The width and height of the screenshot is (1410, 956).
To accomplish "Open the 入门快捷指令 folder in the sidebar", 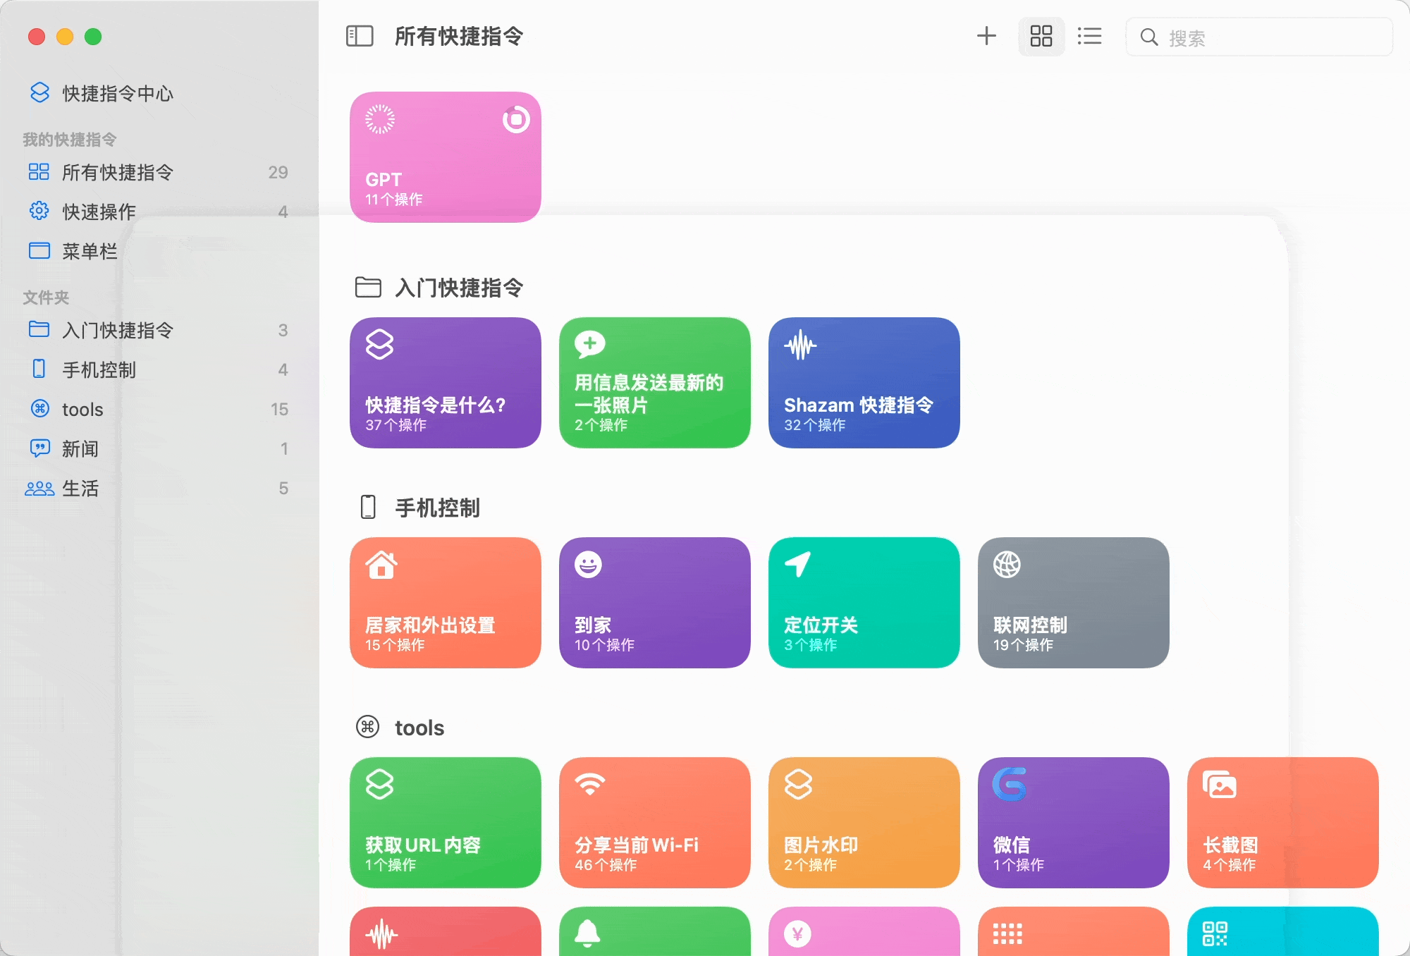I will click(x=117, y=329).
